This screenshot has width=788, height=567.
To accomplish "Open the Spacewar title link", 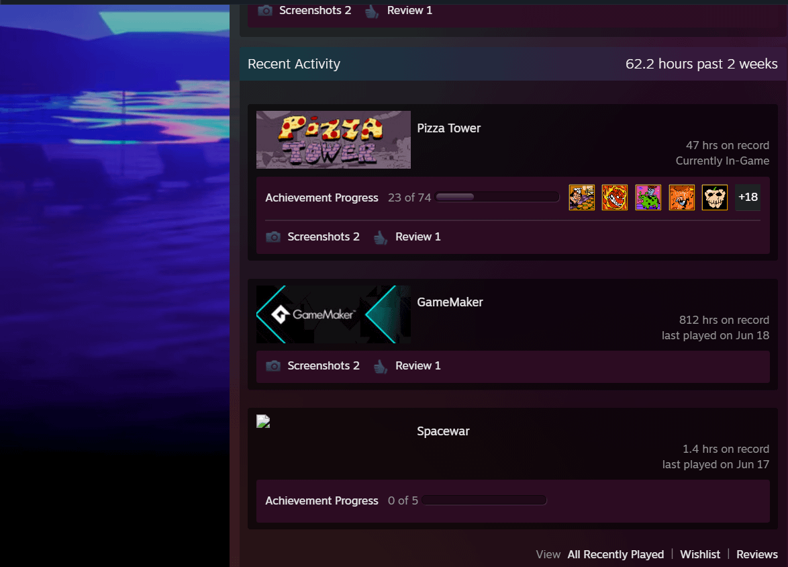I will coord(443,431).
